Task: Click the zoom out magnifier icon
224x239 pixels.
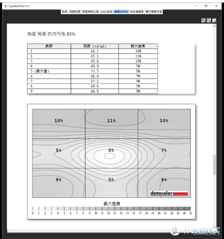Action: tap(209, 20)
